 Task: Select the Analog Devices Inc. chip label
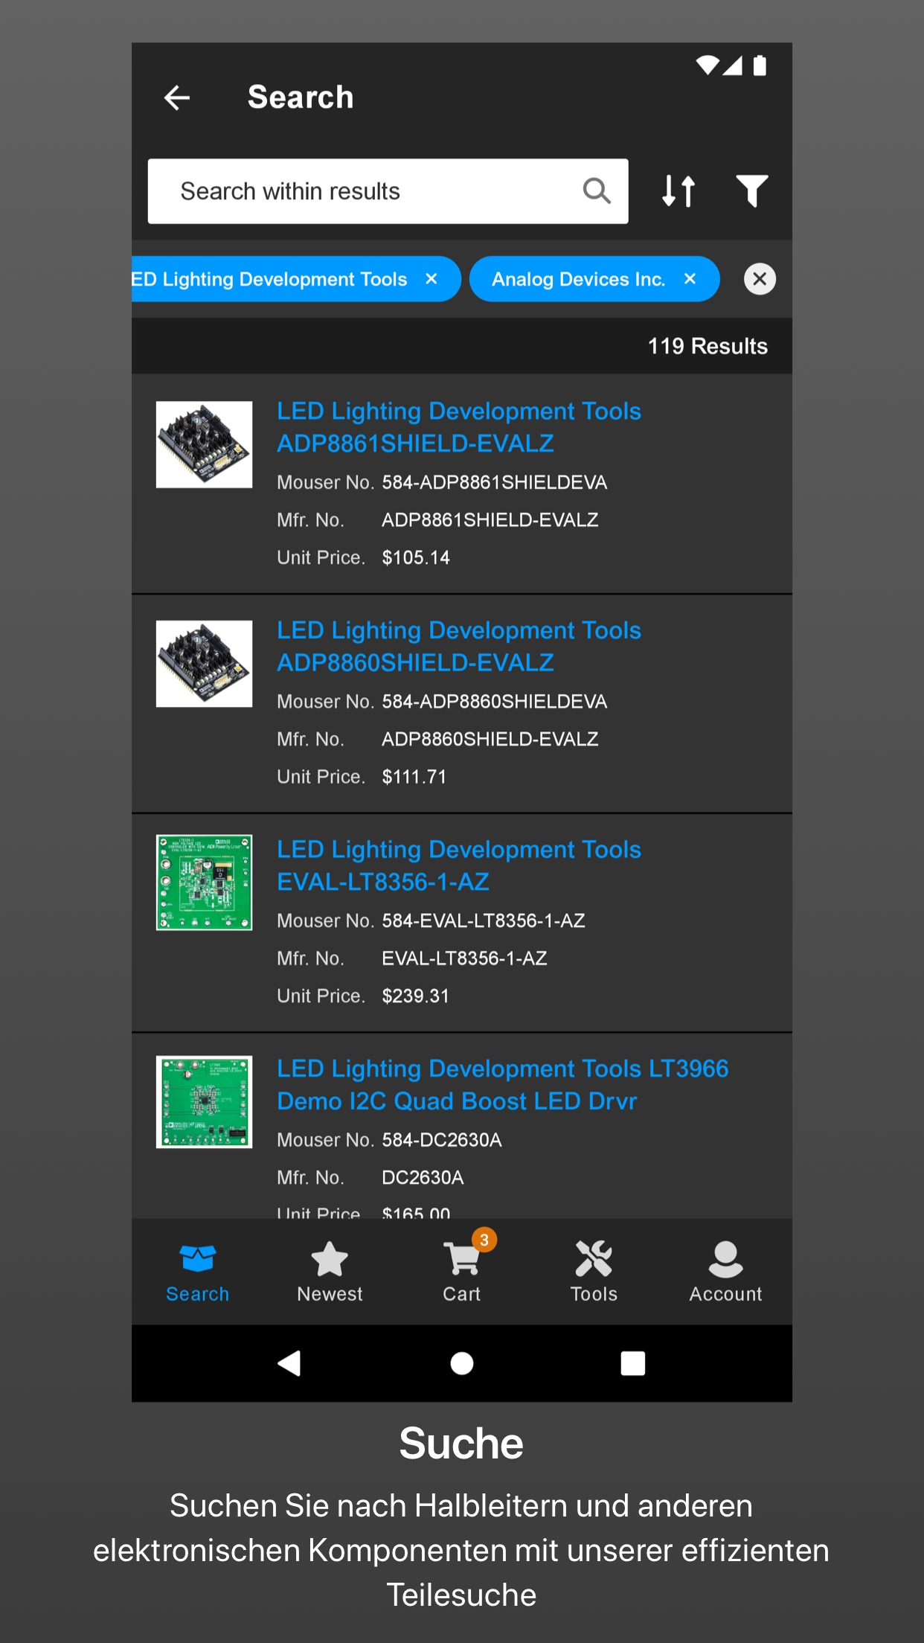pyautogui.click(x=578, y=279)
